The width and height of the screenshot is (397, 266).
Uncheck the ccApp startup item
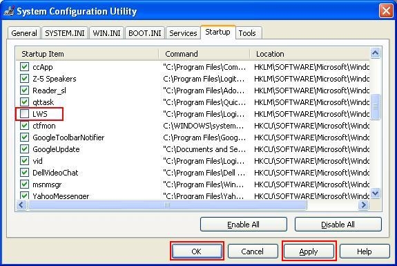tap(24, 67)
